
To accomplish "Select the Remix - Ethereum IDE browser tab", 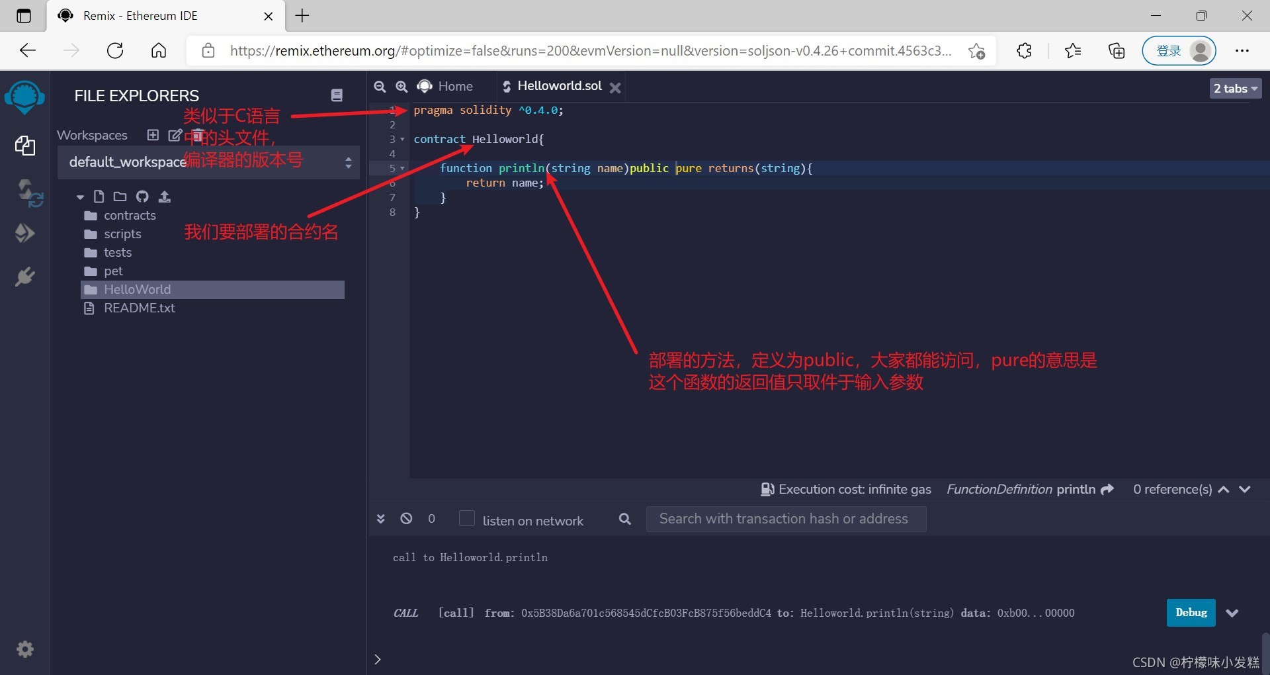I will (165, 16).
